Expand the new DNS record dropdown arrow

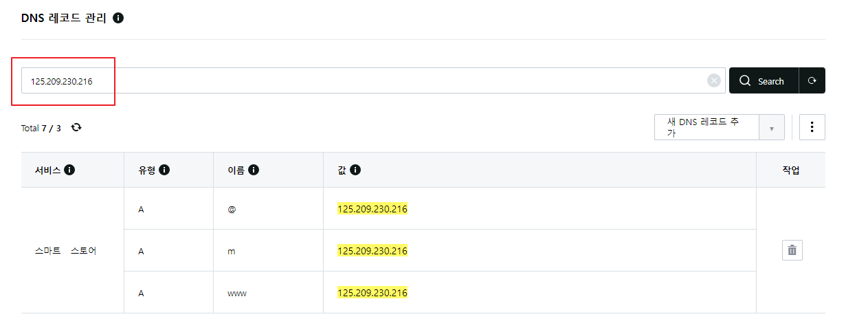click(x=772, y=128)
